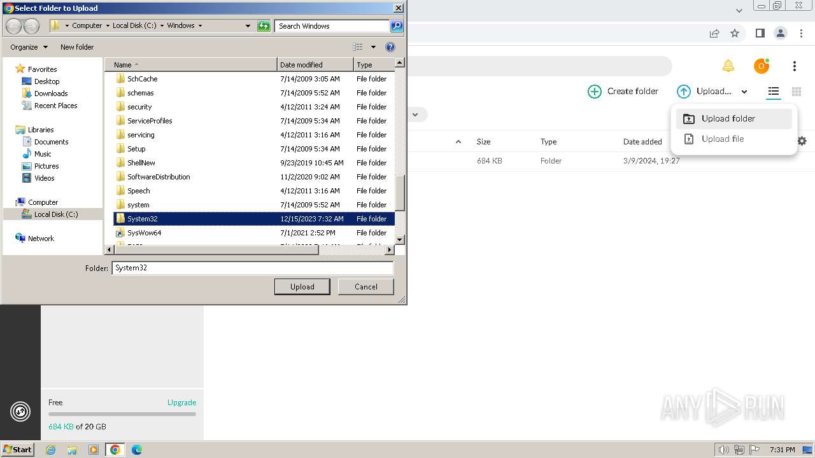Click the back navigation arrow in dialog
The height and width of the screenshot is (458, 815).
(13, 26)
